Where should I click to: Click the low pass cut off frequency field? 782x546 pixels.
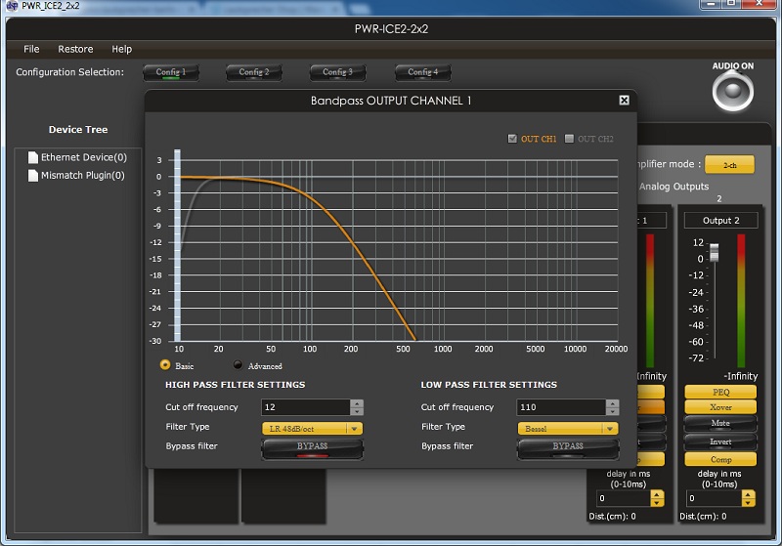tap(561, 407)
